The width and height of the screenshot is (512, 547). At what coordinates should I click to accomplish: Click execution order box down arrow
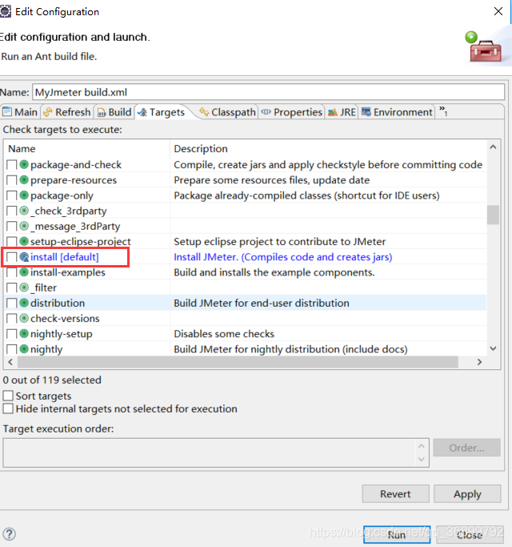pyautogui.click(x=422, y=459)
